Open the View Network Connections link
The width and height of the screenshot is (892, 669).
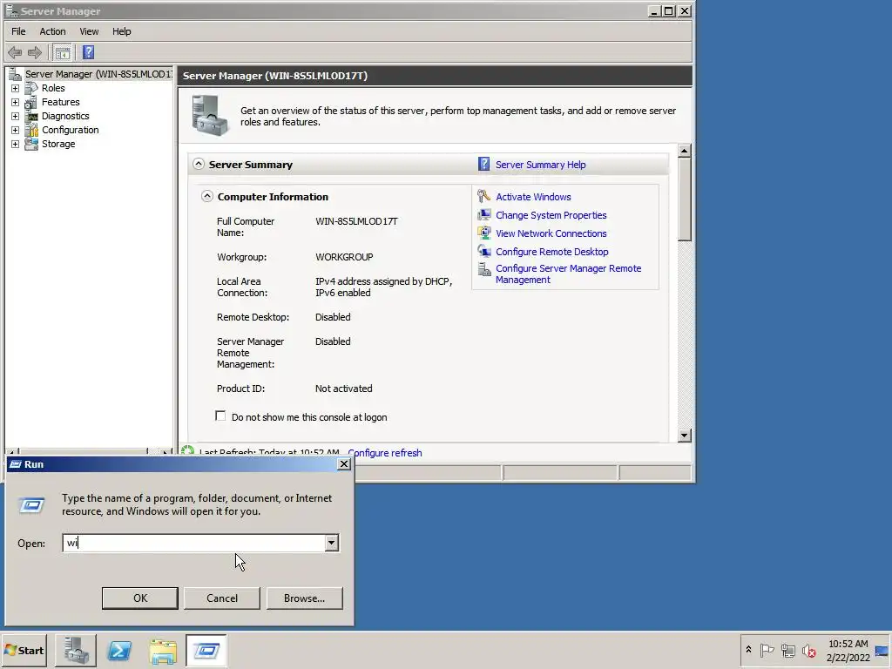[x=551, y=233]
